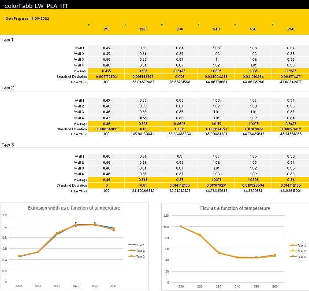Select the 1.035 average cell
Screen dimensions: 309x291
tap(253, 71)
